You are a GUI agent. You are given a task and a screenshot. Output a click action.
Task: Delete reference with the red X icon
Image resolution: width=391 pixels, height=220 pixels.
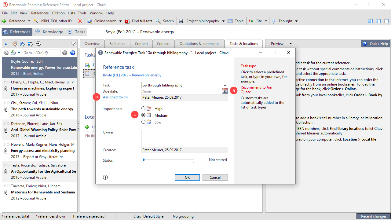pyautogui.click(x=80, y=21)
